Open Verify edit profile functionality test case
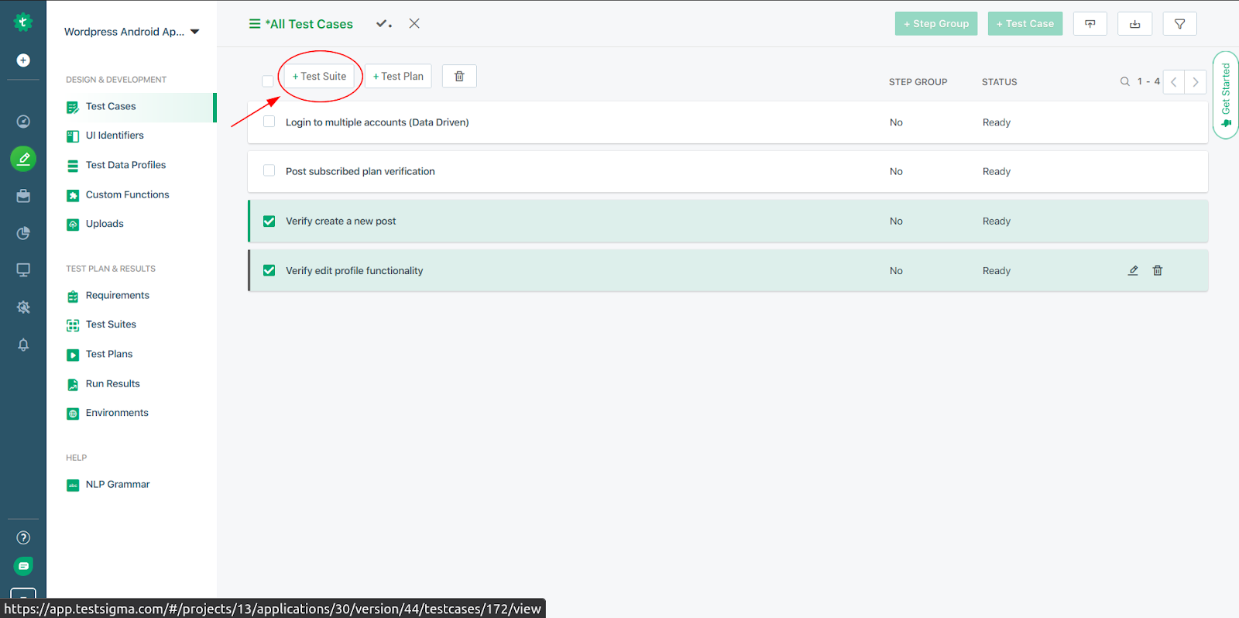Viewport: 1239px width, 618px height. coord(354,270)
